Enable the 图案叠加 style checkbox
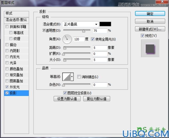This screenshot has width=169, height=138. click(x=7, y=81)
